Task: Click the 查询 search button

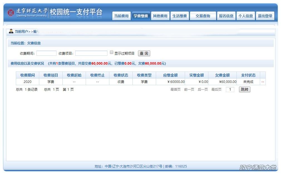Action: coord(144,53)
